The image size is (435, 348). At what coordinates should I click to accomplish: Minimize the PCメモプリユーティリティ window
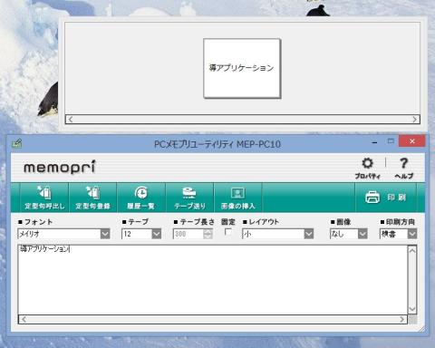click(375, 141)
